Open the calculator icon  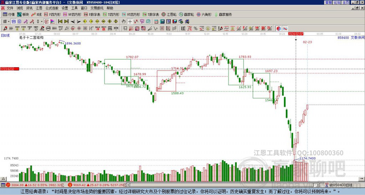pyautogui.click(x=162, y=22)
